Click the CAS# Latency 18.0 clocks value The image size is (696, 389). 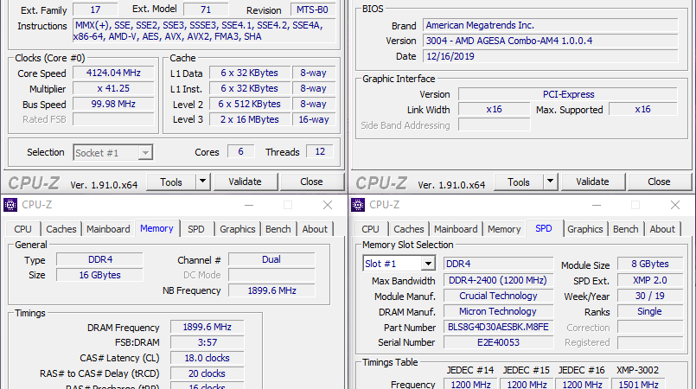pos(208,358)
